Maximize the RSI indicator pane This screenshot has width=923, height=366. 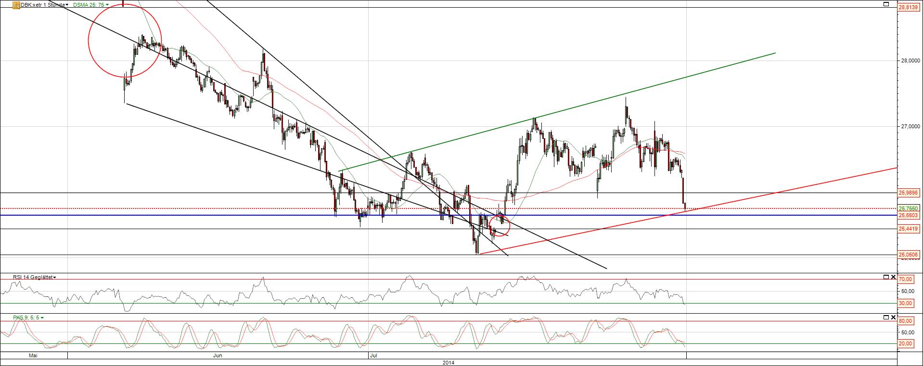(x=886, y=277)
